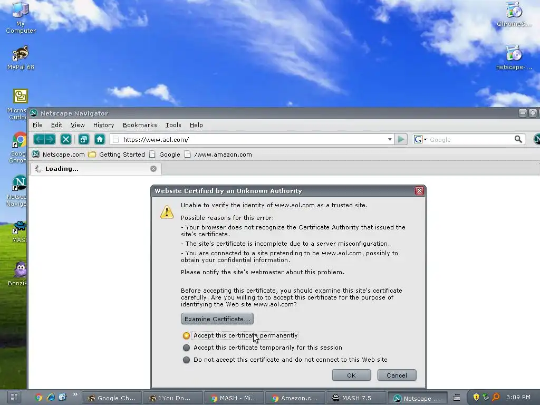Viewport: 540px width, 405px height.
Task: Click the Start button on taskbar
Action: tap(14, 397)
